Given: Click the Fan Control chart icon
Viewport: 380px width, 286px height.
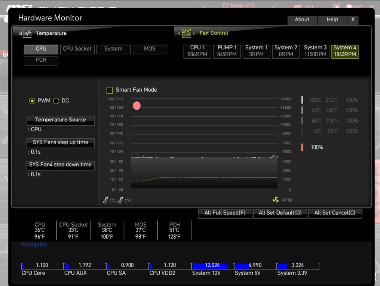Looking at the screenshot, I should 186,33.
